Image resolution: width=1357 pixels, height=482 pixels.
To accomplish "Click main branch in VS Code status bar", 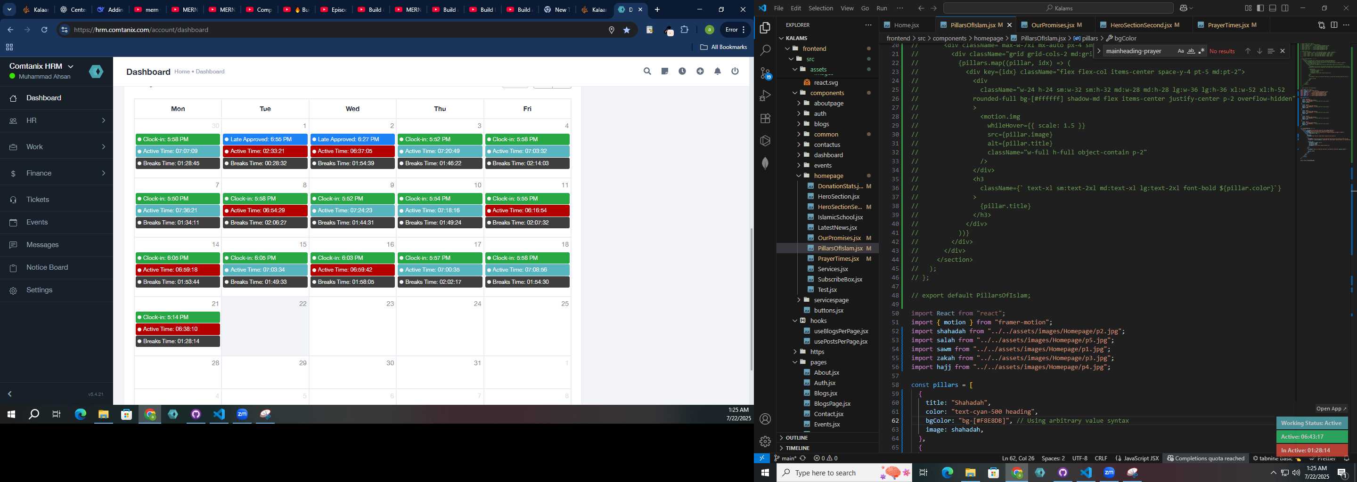I will click(785, 458).
